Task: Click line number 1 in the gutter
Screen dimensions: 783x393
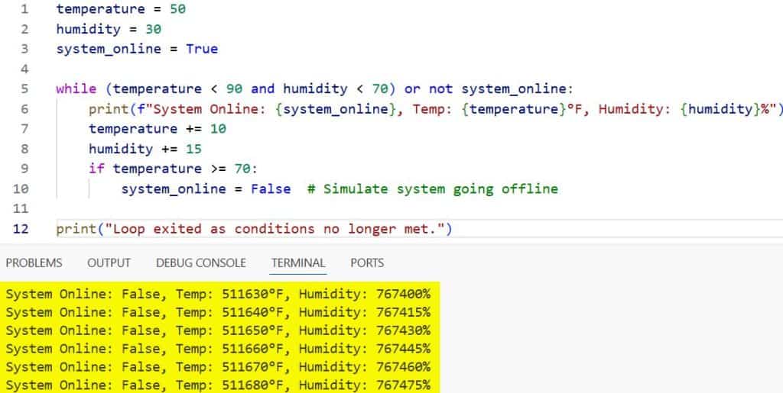Action: pos(24,9)
